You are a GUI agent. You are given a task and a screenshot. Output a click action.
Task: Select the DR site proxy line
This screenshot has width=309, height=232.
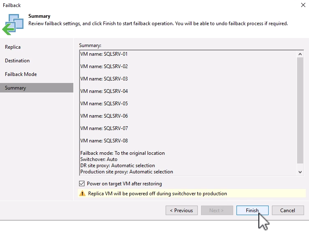(117, 166)
